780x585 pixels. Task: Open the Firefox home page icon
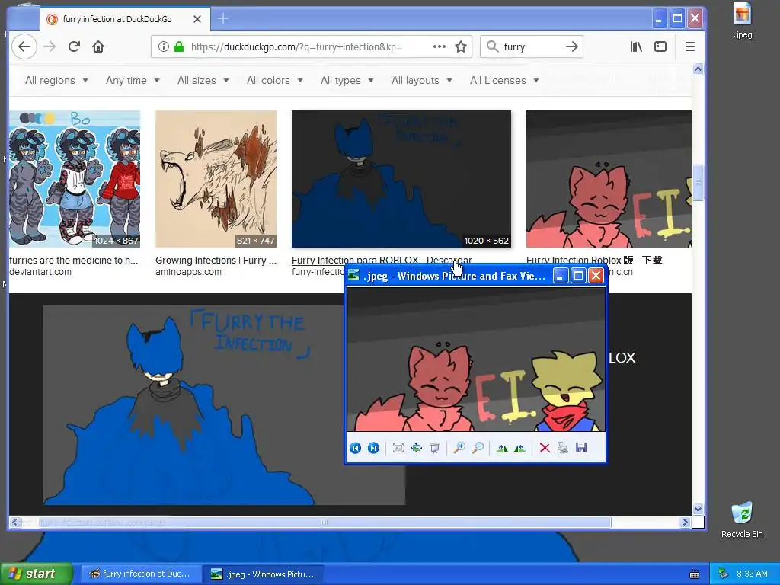98,46
